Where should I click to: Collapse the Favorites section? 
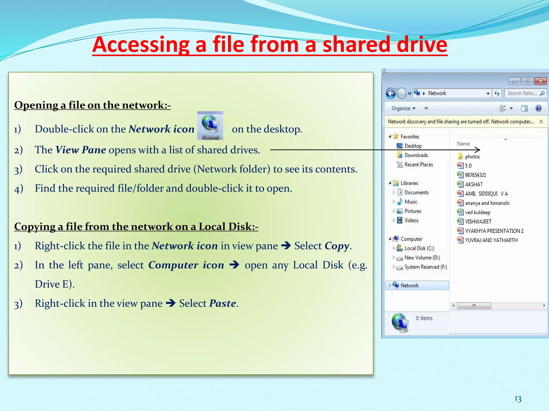[390, 136]
